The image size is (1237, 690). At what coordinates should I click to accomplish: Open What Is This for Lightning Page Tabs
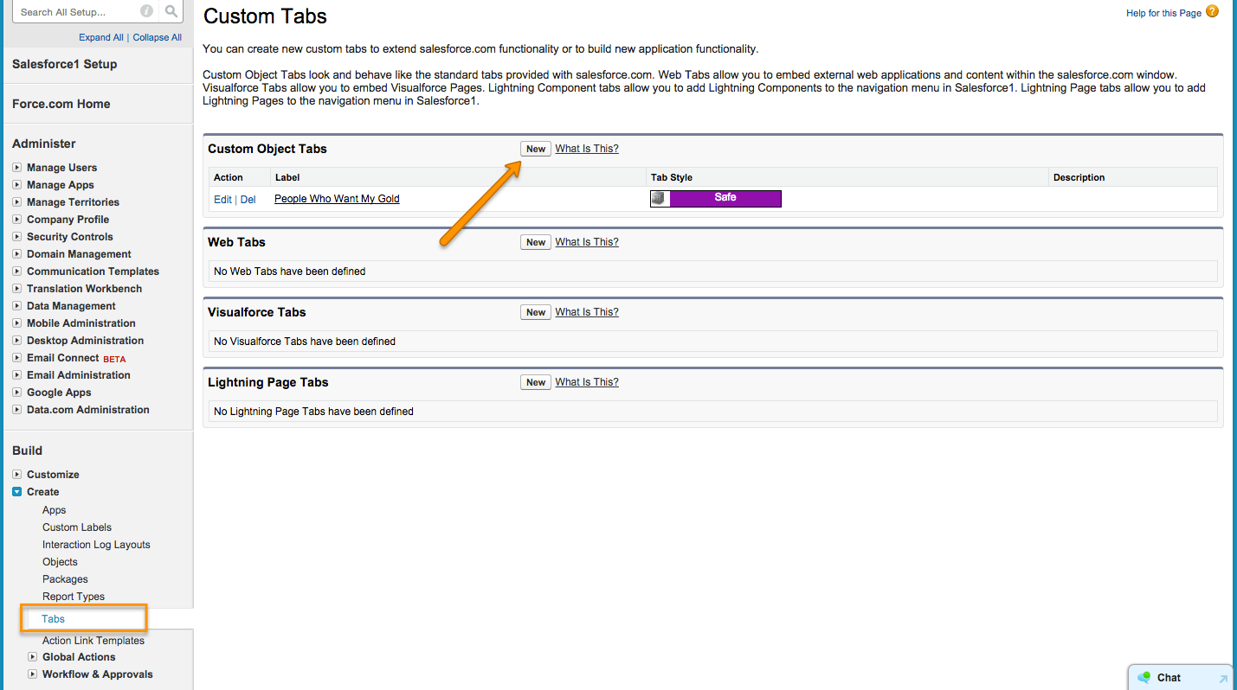tap(587, 382)
